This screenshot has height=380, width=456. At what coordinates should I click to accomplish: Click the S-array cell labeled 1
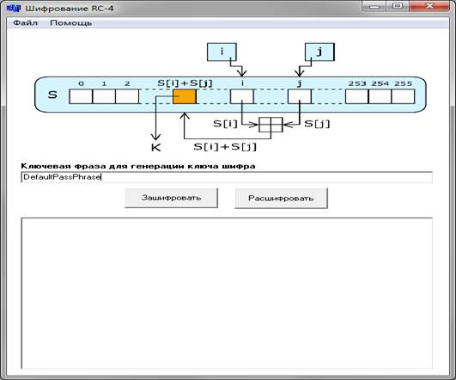tap(104, 96)
